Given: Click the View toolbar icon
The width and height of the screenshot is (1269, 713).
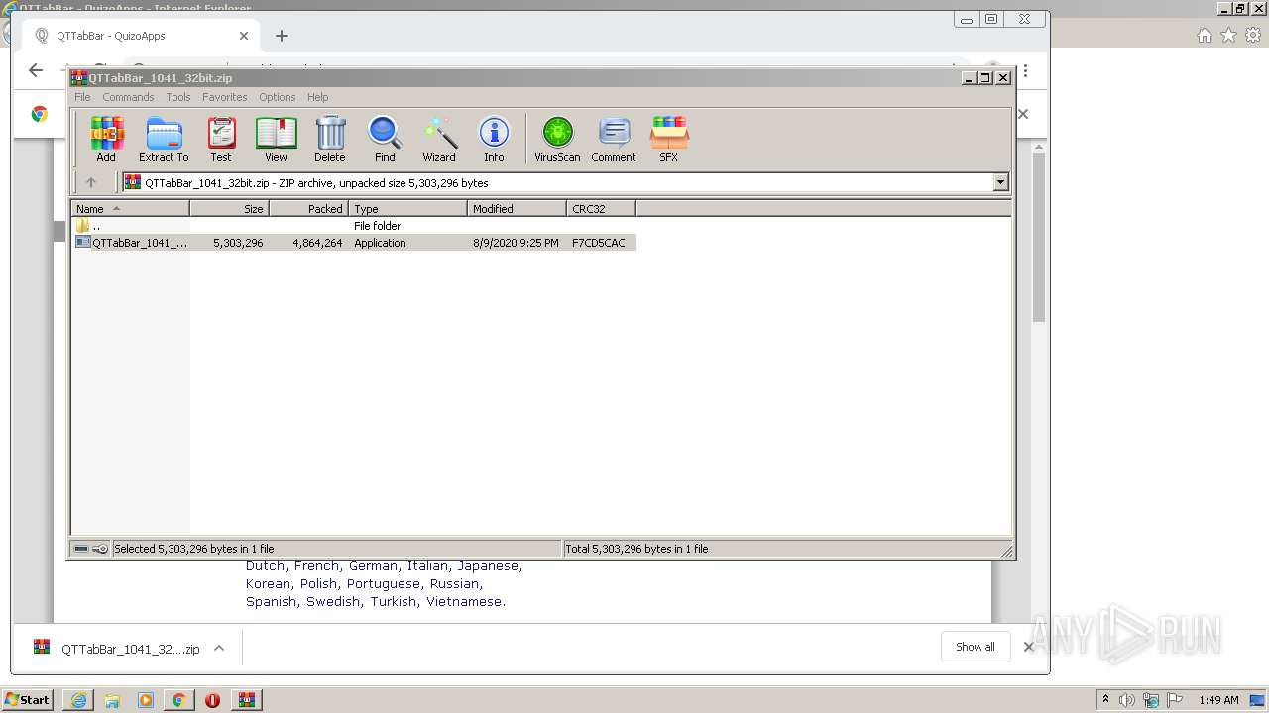Looking at the screenshot, I should coord(276,139).
